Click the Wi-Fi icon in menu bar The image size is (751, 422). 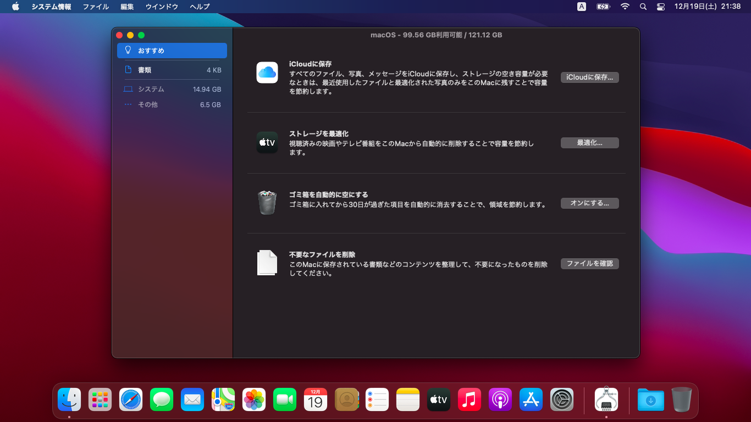coord(625,7)
